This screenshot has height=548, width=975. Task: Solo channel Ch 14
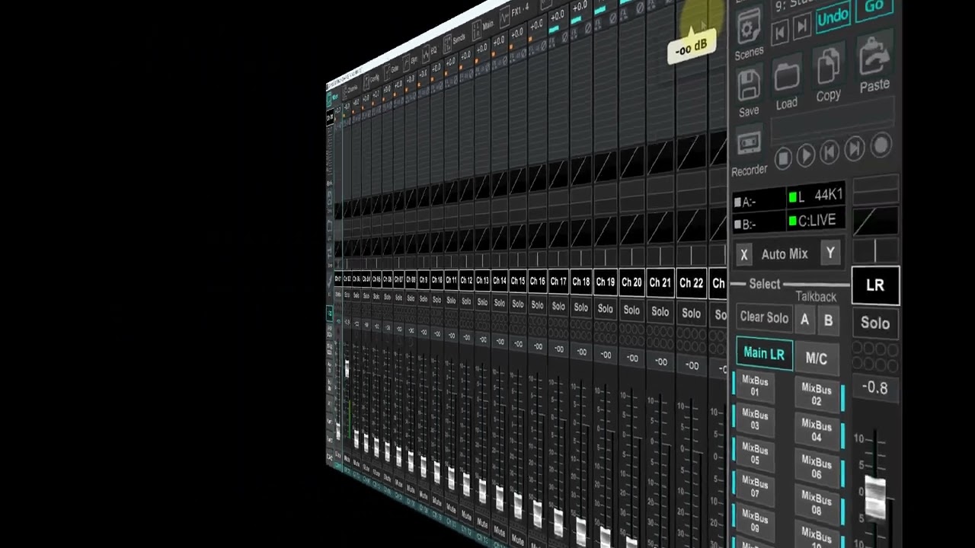(499, 303)
